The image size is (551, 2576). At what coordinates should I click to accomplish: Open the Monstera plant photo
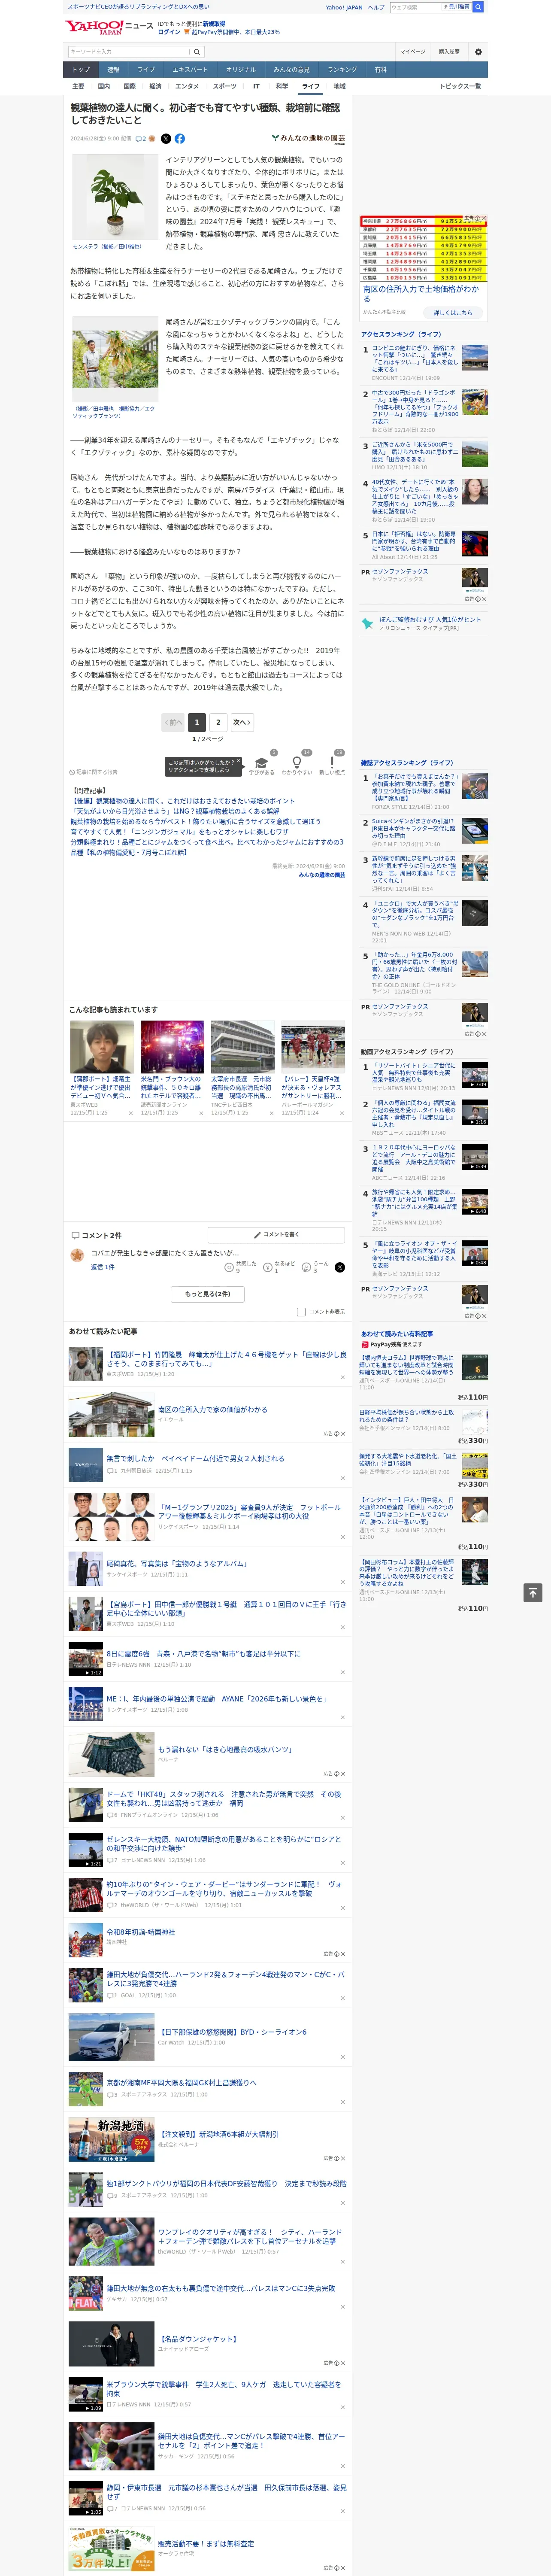[114, 197]
